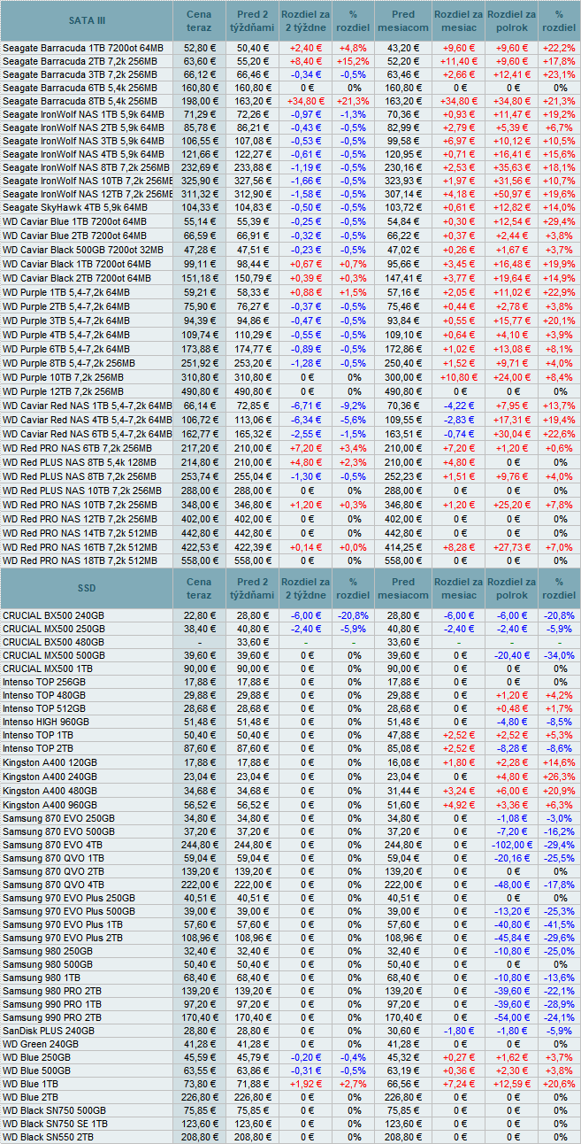Click the -34,0% value for MX500 500GB
Screen dimensions: 581x1144
[559, 655]
